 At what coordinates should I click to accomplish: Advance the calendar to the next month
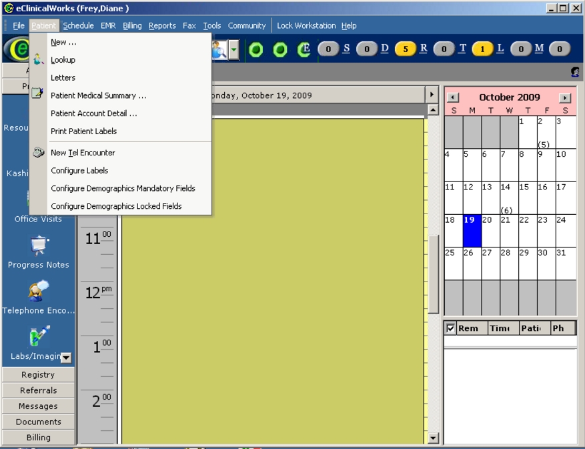tap(565, 98)
